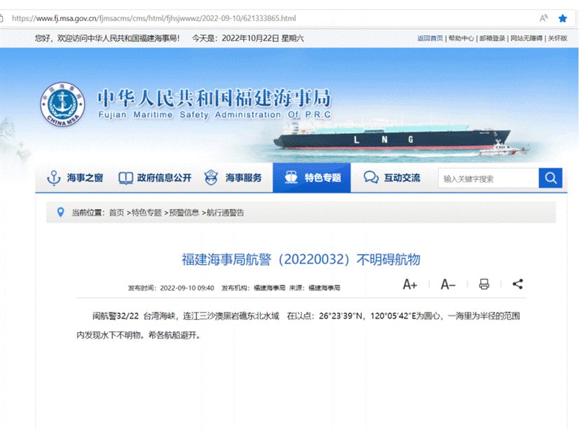Screen dimensions: 582x431
Task: Click the browser favorites star icon
Action: [562, 18]
